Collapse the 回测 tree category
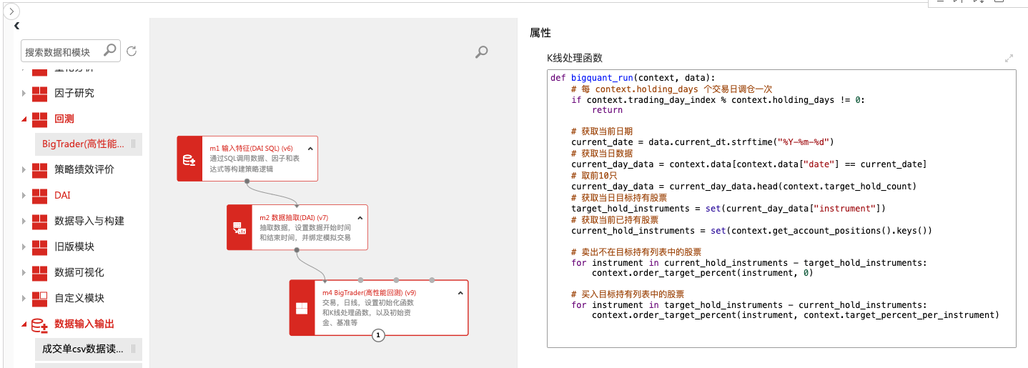1028x368 pixels. pyautogui.click(x=24, y=119)
